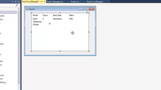Click the Hatchback cell
The image size is (161, 90).
(57, 19)
